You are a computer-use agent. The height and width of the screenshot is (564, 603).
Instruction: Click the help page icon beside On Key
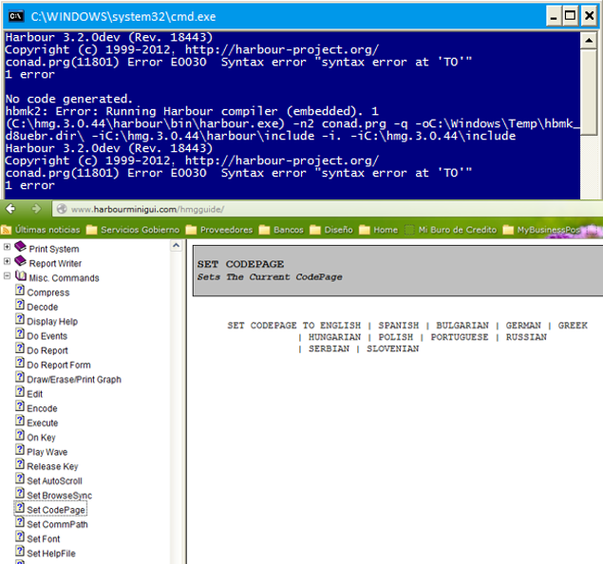pyautogui.click(x=20, y=435)
